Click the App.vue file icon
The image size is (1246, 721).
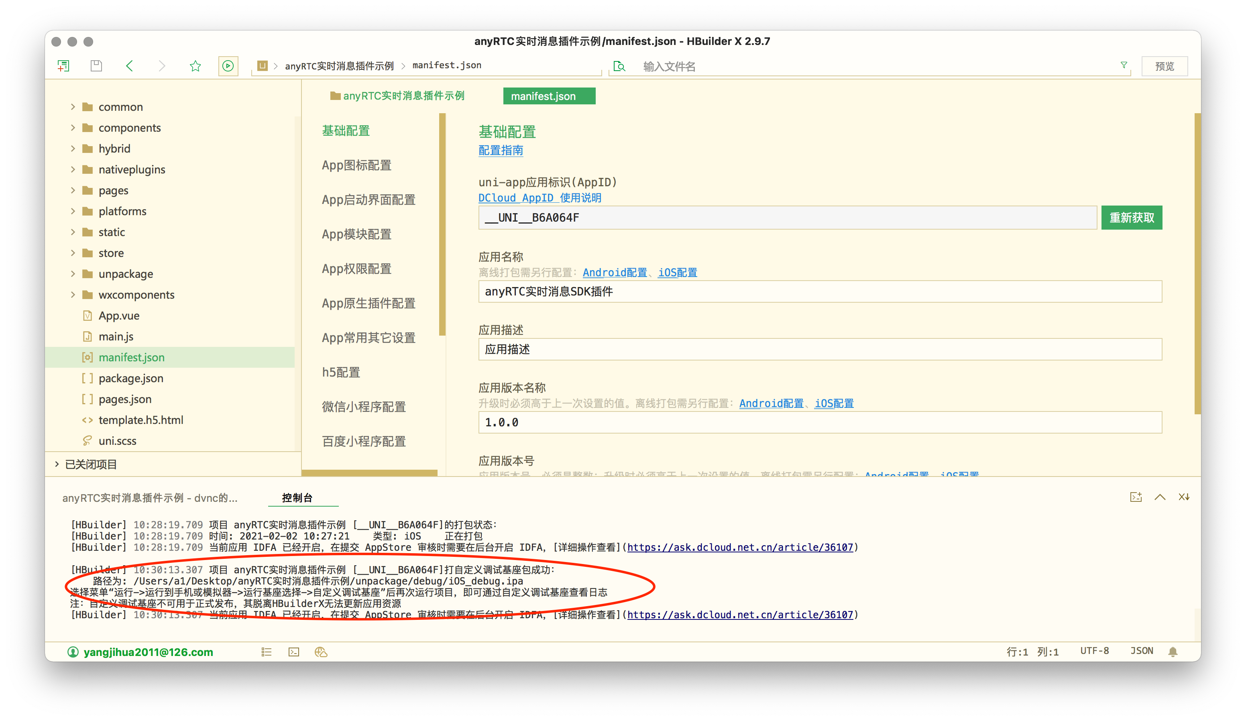pyautogui.click(x=88, y=316)
